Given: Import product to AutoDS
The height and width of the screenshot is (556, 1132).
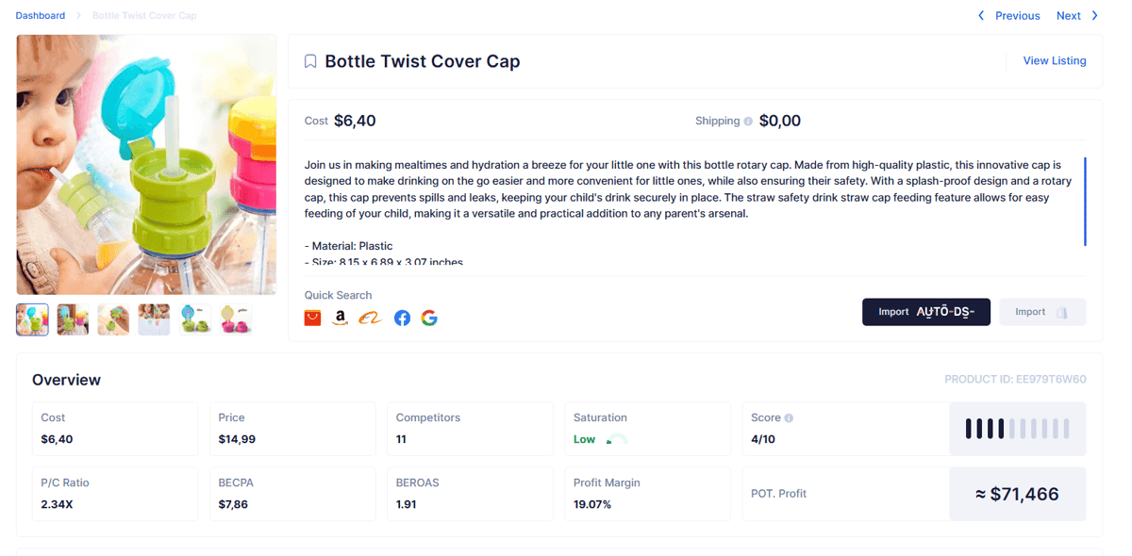Looking at the screenshot, I should pyautogui.click(x=926, y=312).
